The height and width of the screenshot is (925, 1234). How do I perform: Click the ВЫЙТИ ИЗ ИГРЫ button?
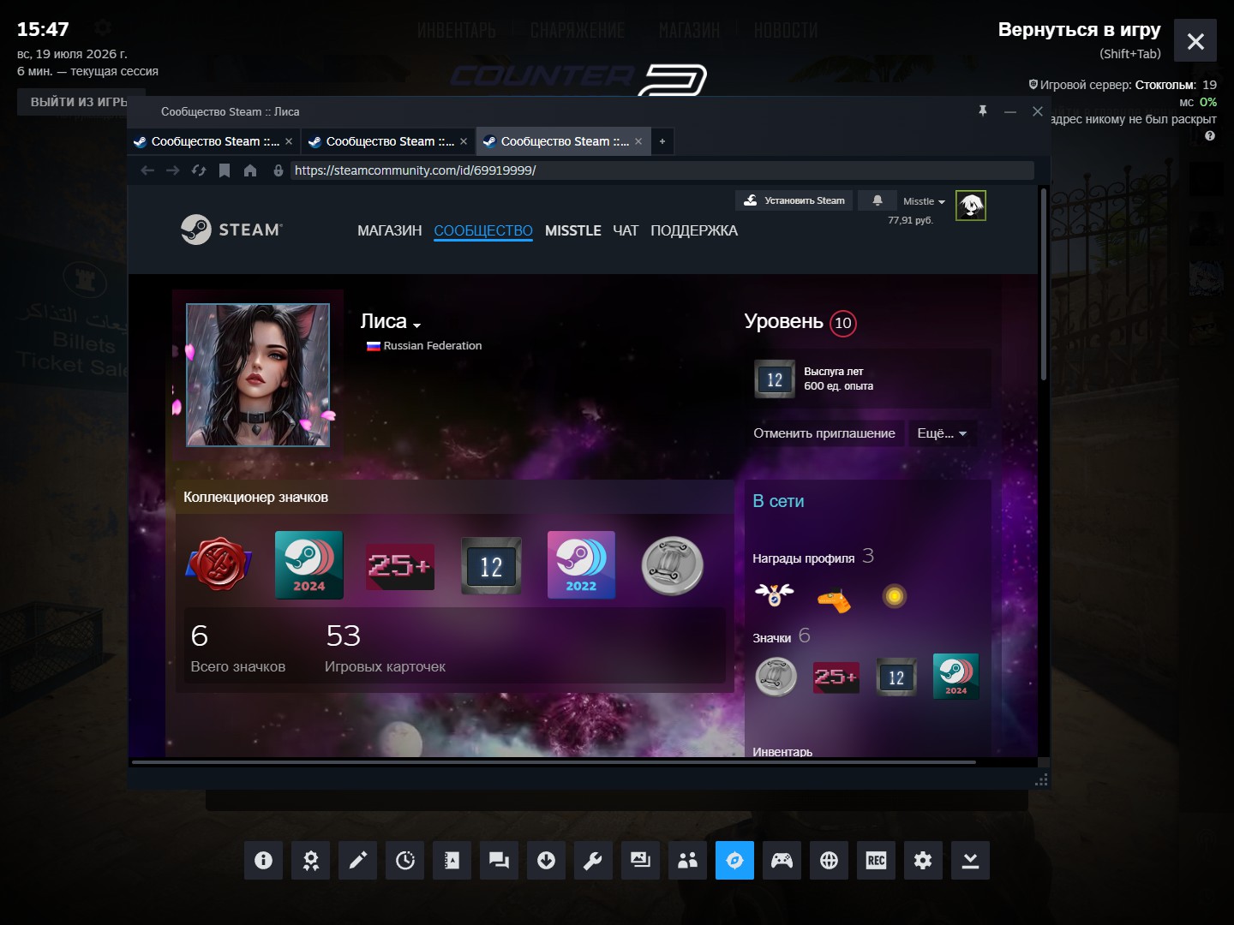[x=79, y=102]
